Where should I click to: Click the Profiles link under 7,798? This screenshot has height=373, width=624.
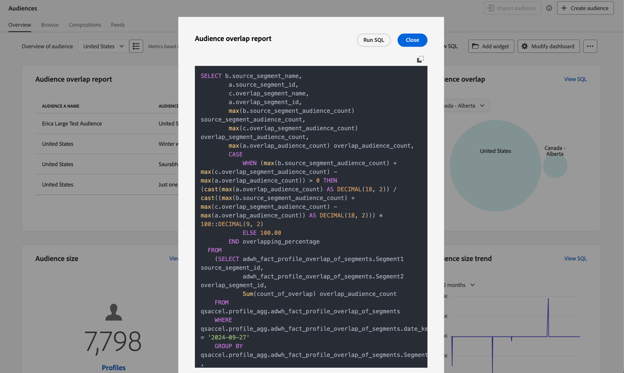point(113,367)
